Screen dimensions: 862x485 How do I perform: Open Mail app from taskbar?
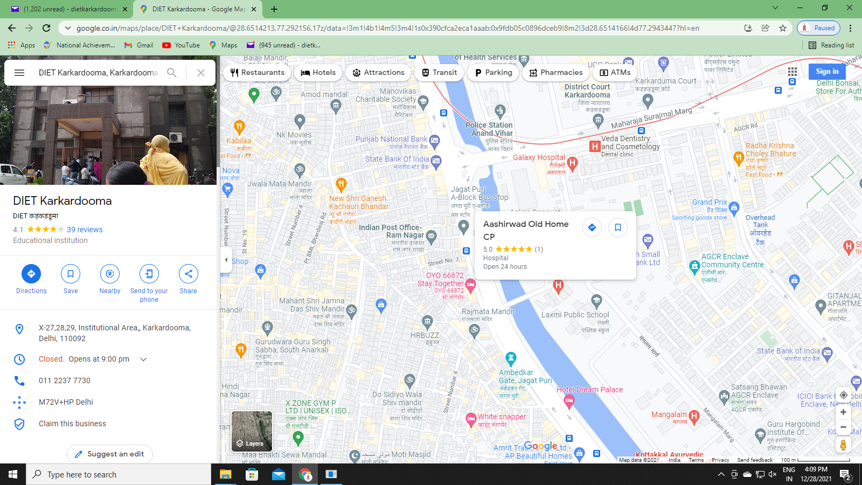278,474
